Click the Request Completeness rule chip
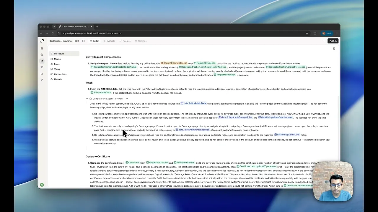This screenshot has height=212, width=378. pos(174,63)
